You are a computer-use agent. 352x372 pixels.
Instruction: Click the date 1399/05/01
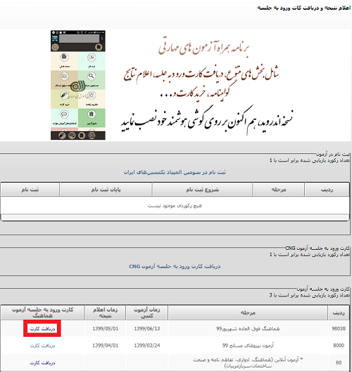pyautogui.click(x=106, y=328)
